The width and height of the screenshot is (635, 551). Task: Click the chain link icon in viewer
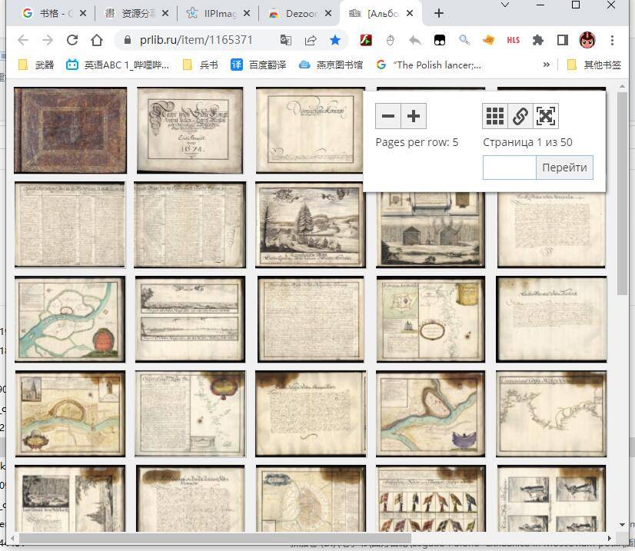click(x=520, y=116)
